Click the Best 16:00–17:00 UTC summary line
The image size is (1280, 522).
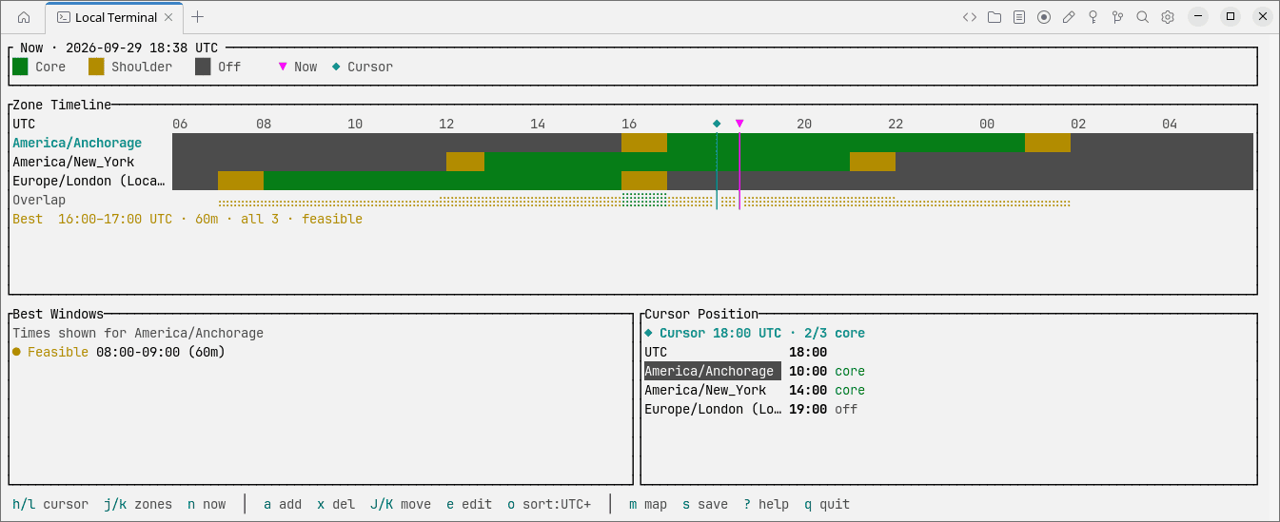[187, 219]
